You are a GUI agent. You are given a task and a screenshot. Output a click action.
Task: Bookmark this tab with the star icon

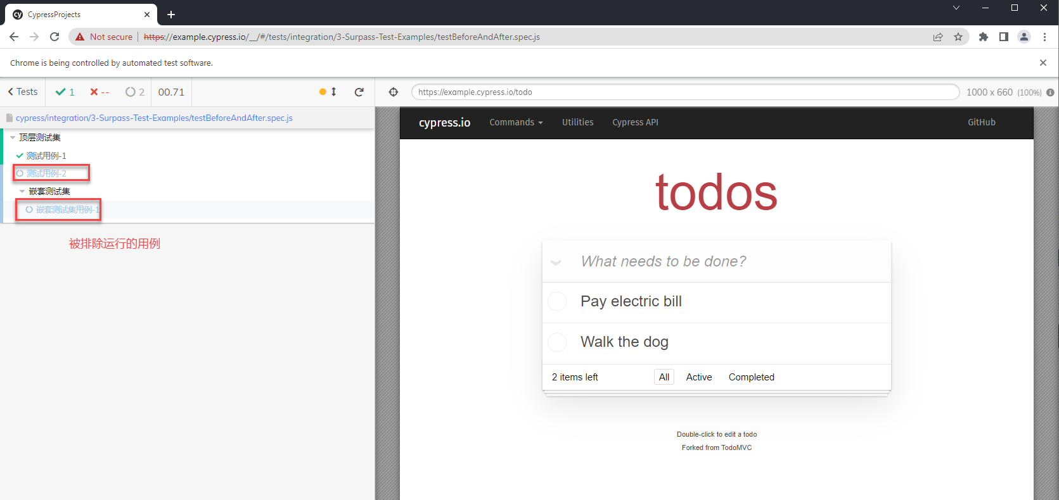point(958,37)
